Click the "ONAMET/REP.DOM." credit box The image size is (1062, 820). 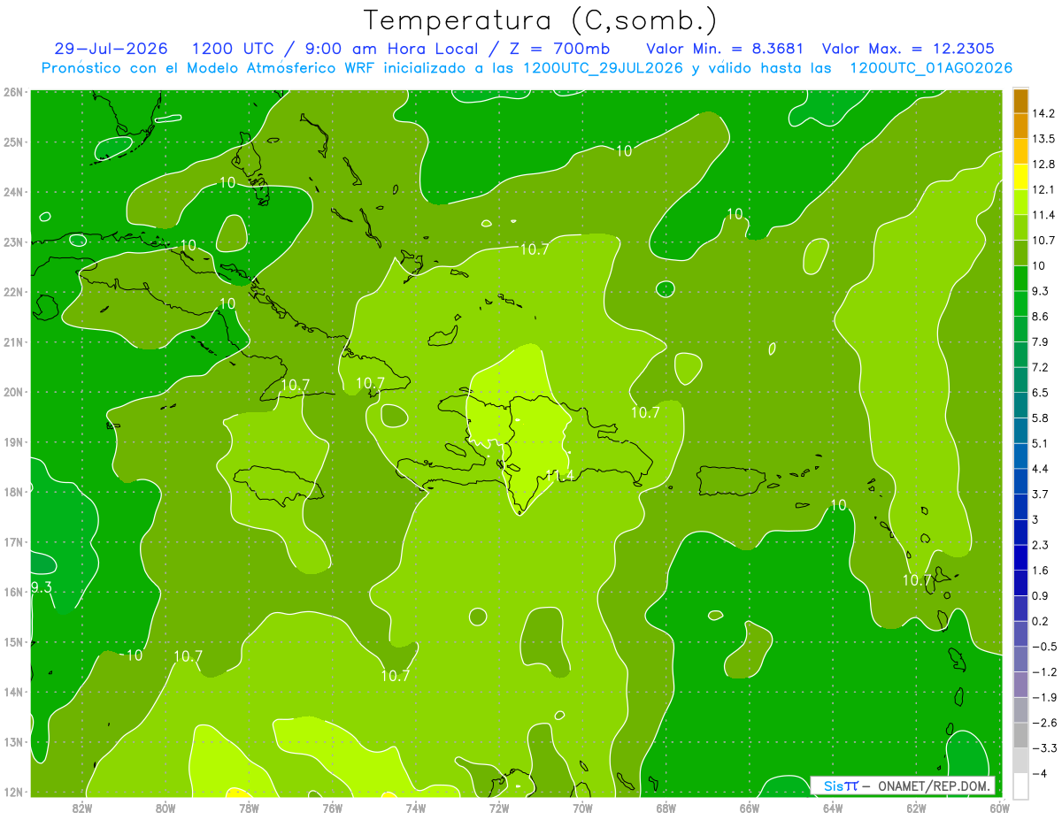(x=904, y=786)
